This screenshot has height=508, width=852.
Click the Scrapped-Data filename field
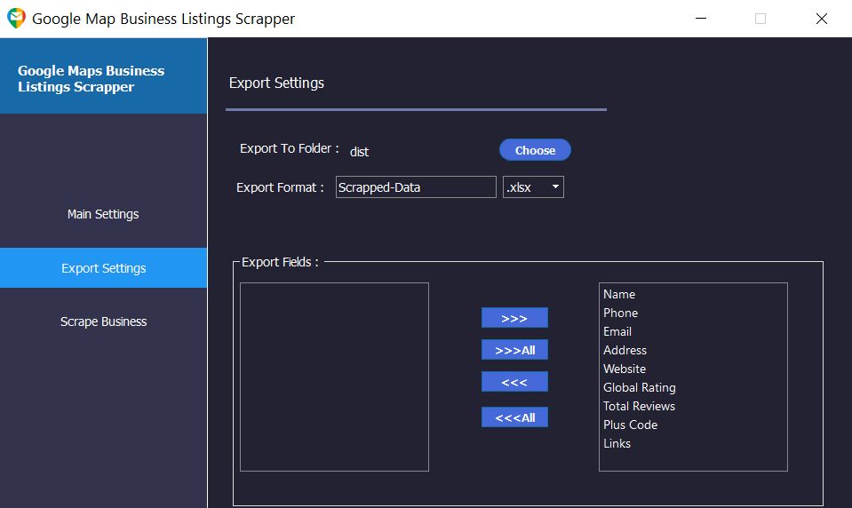pos(416,187)
